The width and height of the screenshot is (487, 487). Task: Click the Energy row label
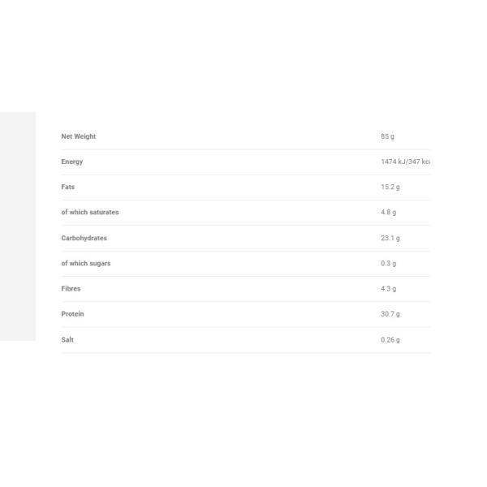(71, 162)
